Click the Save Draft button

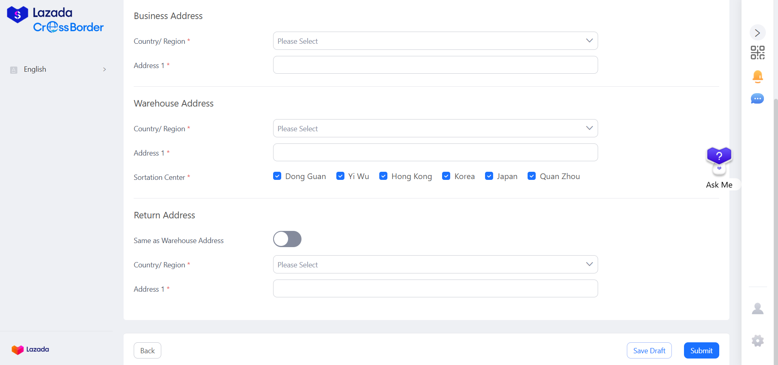[x=649, y=350]
